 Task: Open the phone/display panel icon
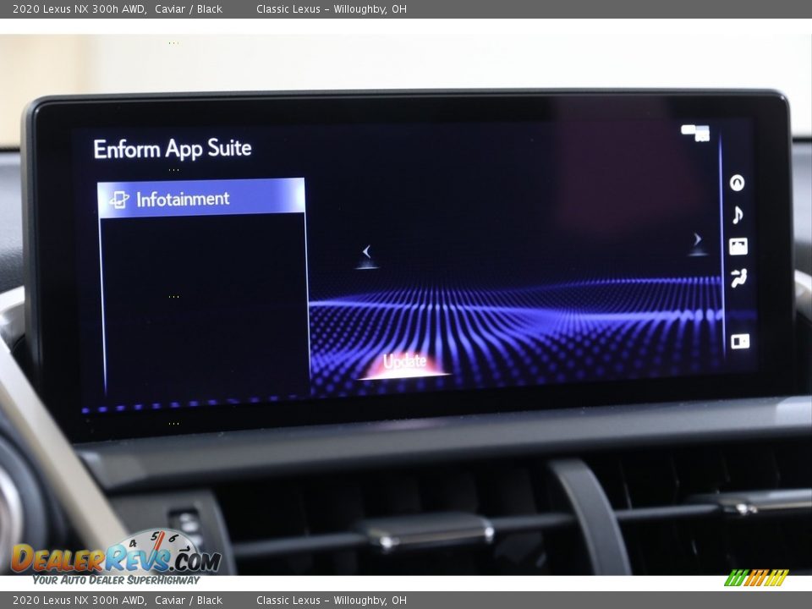point(738,246)
